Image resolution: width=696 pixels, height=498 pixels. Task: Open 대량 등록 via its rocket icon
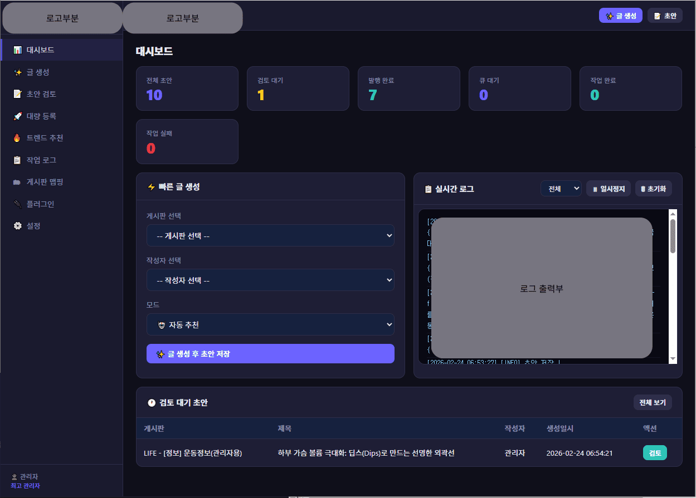click(x=19, y=116)
